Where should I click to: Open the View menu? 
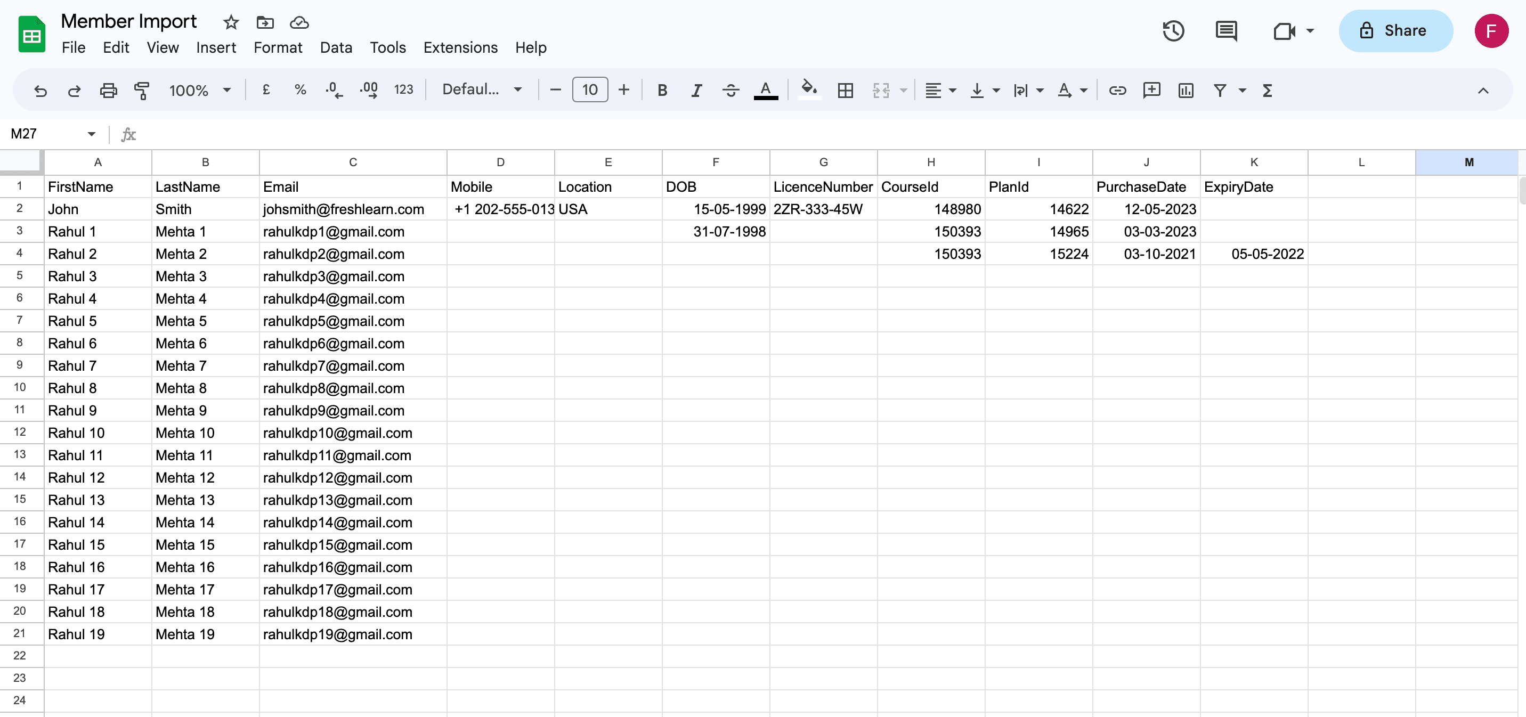coord(163,47)
